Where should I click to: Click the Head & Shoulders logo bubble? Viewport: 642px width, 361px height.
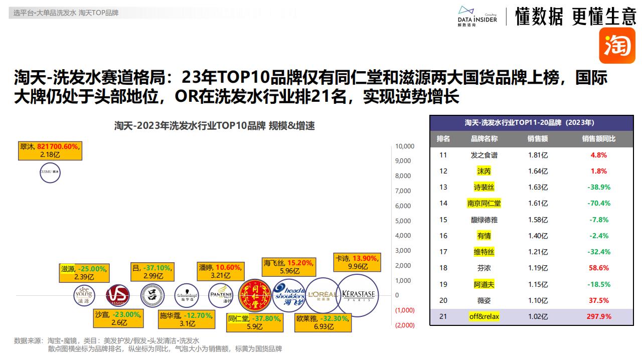pos(289,296)
